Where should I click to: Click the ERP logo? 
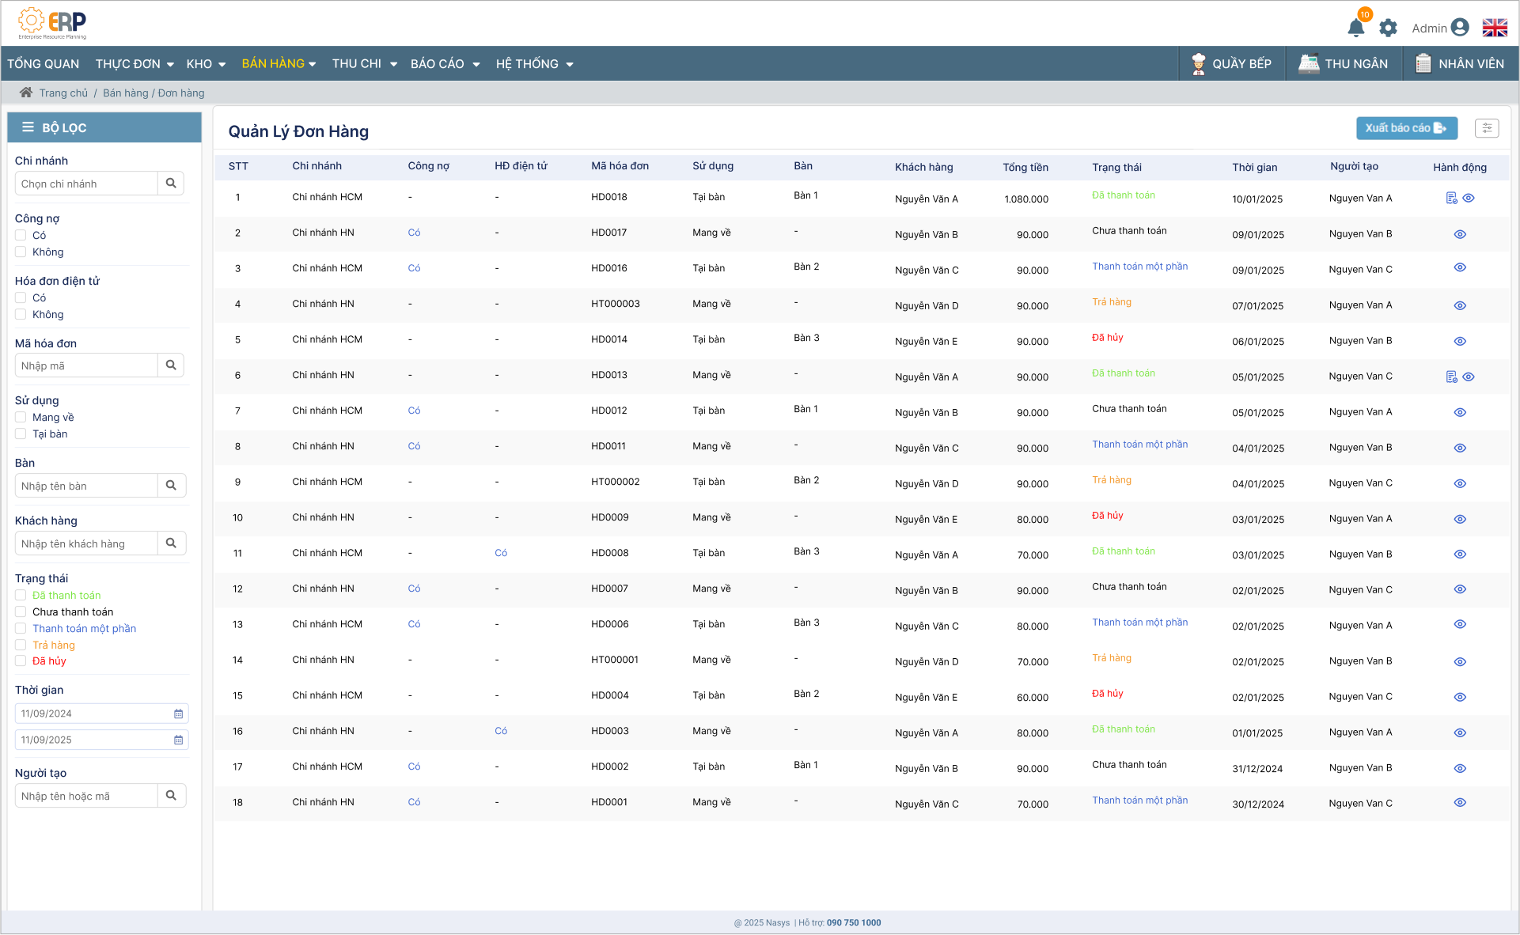point(52,23)
